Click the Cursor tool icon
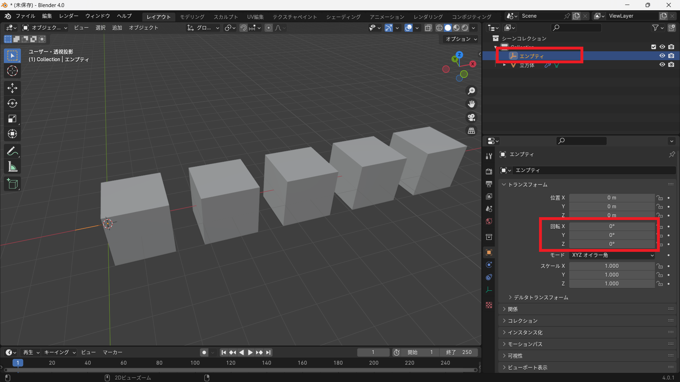 coord(12,71)
